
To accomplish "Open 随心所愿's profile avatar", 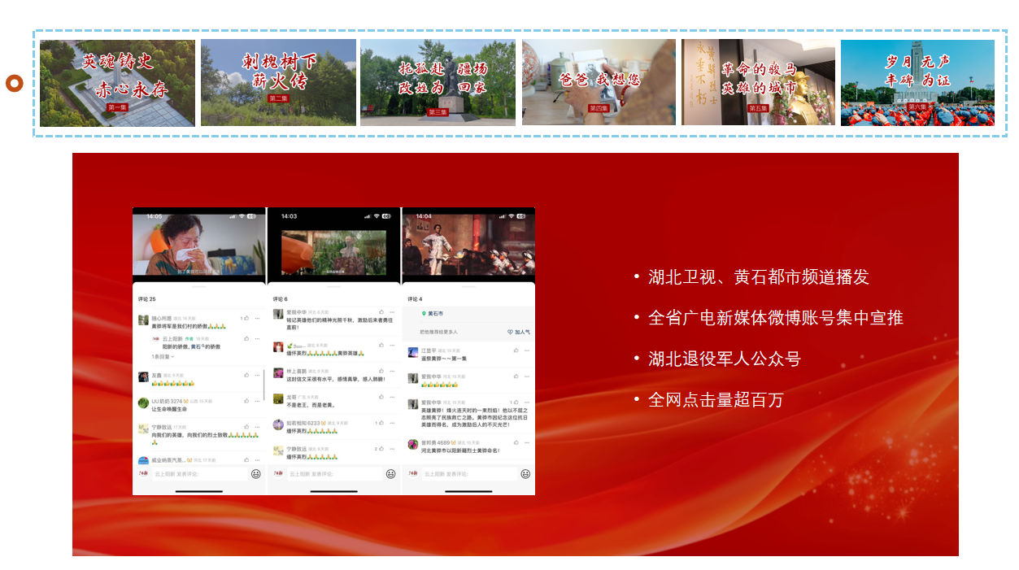I will point(144,320).
